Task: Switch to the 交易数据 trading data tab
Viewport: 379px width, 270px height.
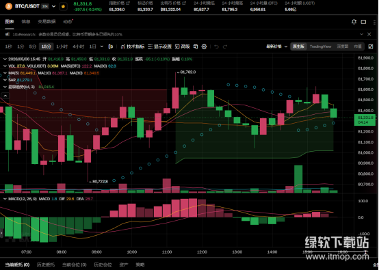Action: click(x=47, y=21)
